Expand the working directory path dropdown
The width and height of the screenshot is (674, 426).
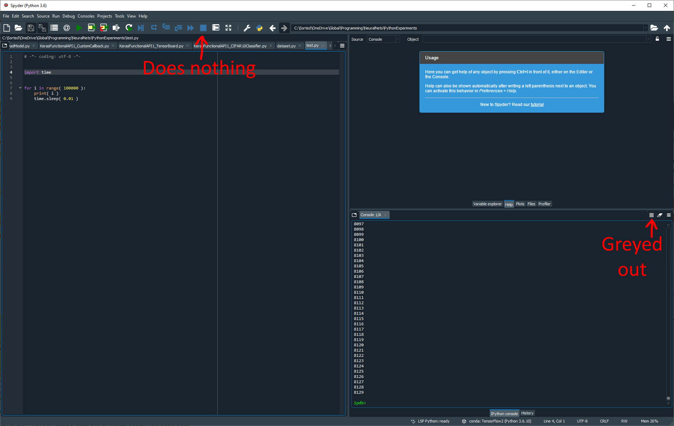[x=645, y=28]
